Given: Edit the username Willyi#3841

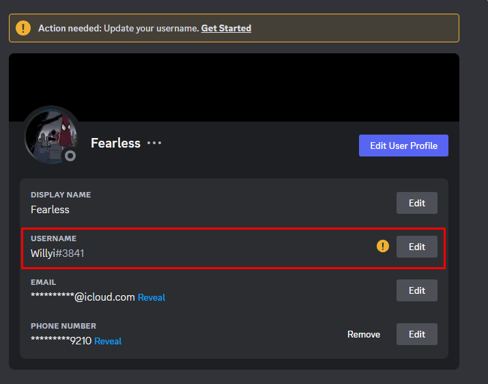Looking at the screenshot, I should 416,247.
